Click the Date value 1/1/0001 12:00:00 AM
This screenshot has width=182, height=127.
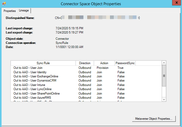coord(69,47)
